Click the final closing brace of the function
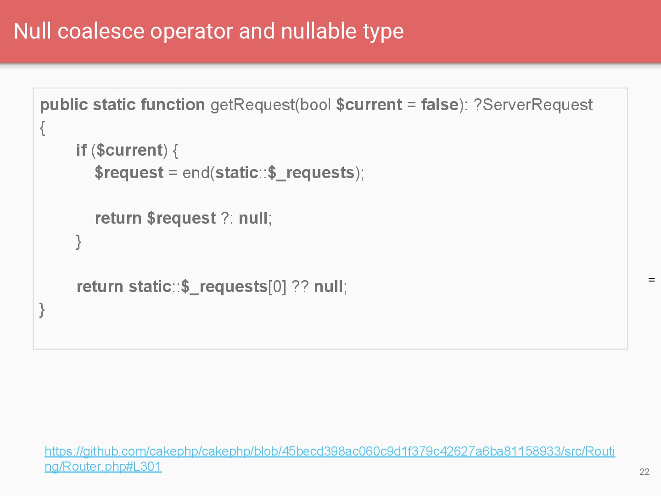The height and width of the screenshot is (496, 661). pyautogui.click(x=42, y=309)
